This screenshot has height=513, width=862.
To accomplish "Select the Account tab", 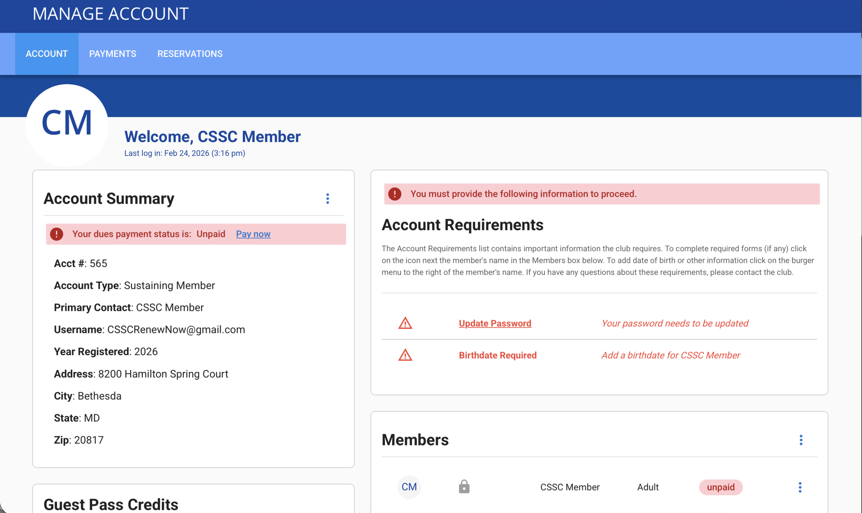I will coord(47,54).
